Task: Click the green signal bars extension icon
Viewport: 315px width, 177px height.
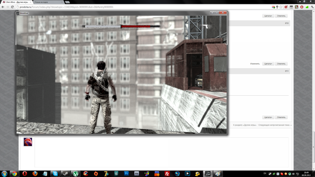Action: click(307, 7)
